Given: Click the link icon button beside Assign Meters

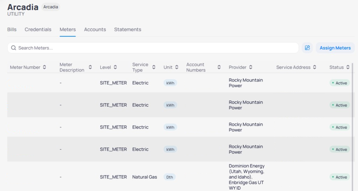Looking at the screenshot, I should click(x=307, y=48).
